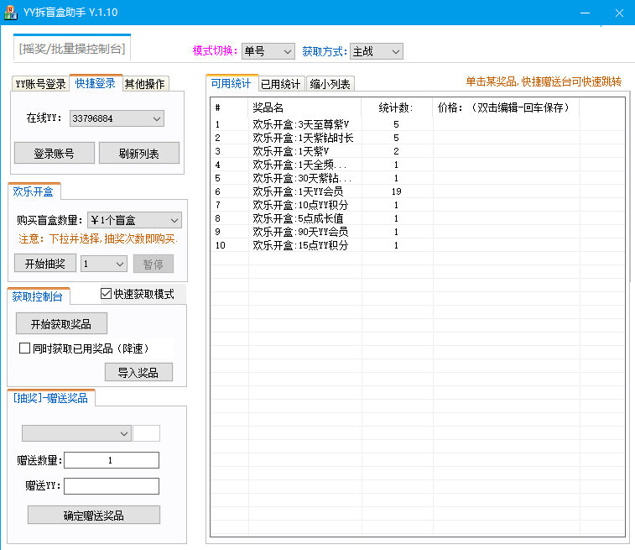Click the 暂停 button
The image size is (635, 550).
[153, 265]
